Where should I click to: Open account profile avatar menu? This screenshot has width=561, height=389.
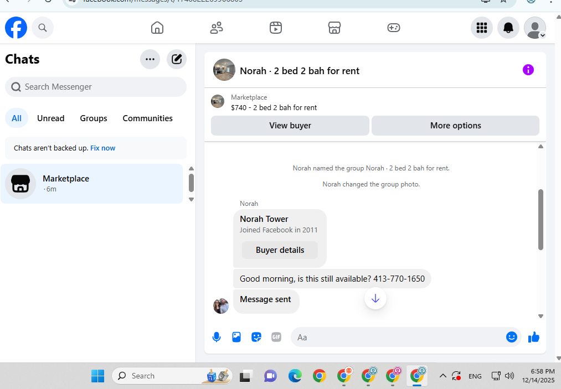[x=535, y=28]
